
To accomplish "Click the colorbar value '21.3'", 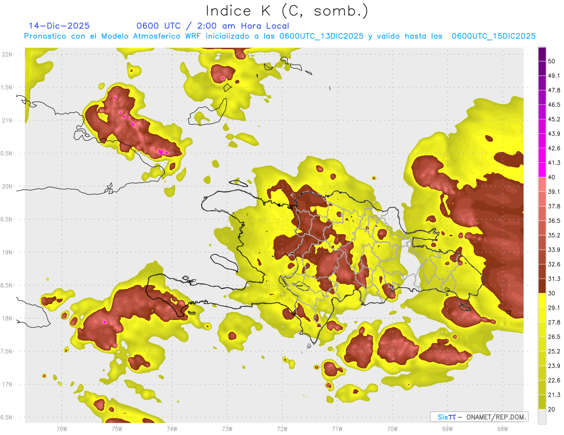I will [x=554, y=395].
